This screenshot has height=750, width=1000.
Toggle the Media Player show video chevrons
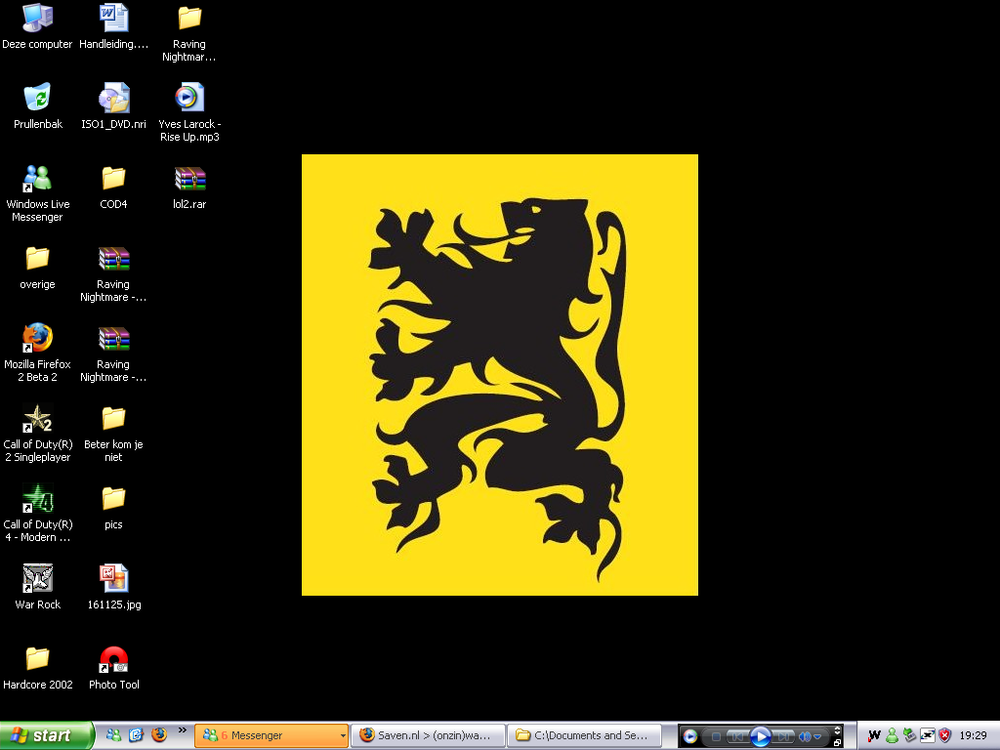(x=837, y=730)
